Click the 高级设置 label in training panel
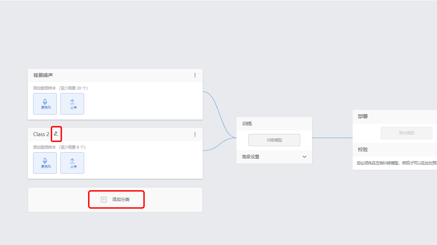437x245 pixels. pyautogui.click(x=251, y=157)
